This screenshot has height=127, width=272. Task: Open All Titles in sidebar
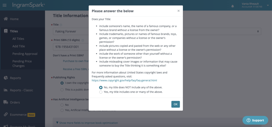pos(19,39)
